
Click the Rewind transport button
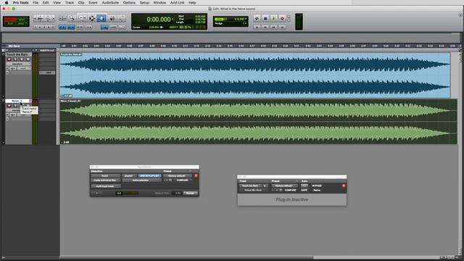point(265,27)
